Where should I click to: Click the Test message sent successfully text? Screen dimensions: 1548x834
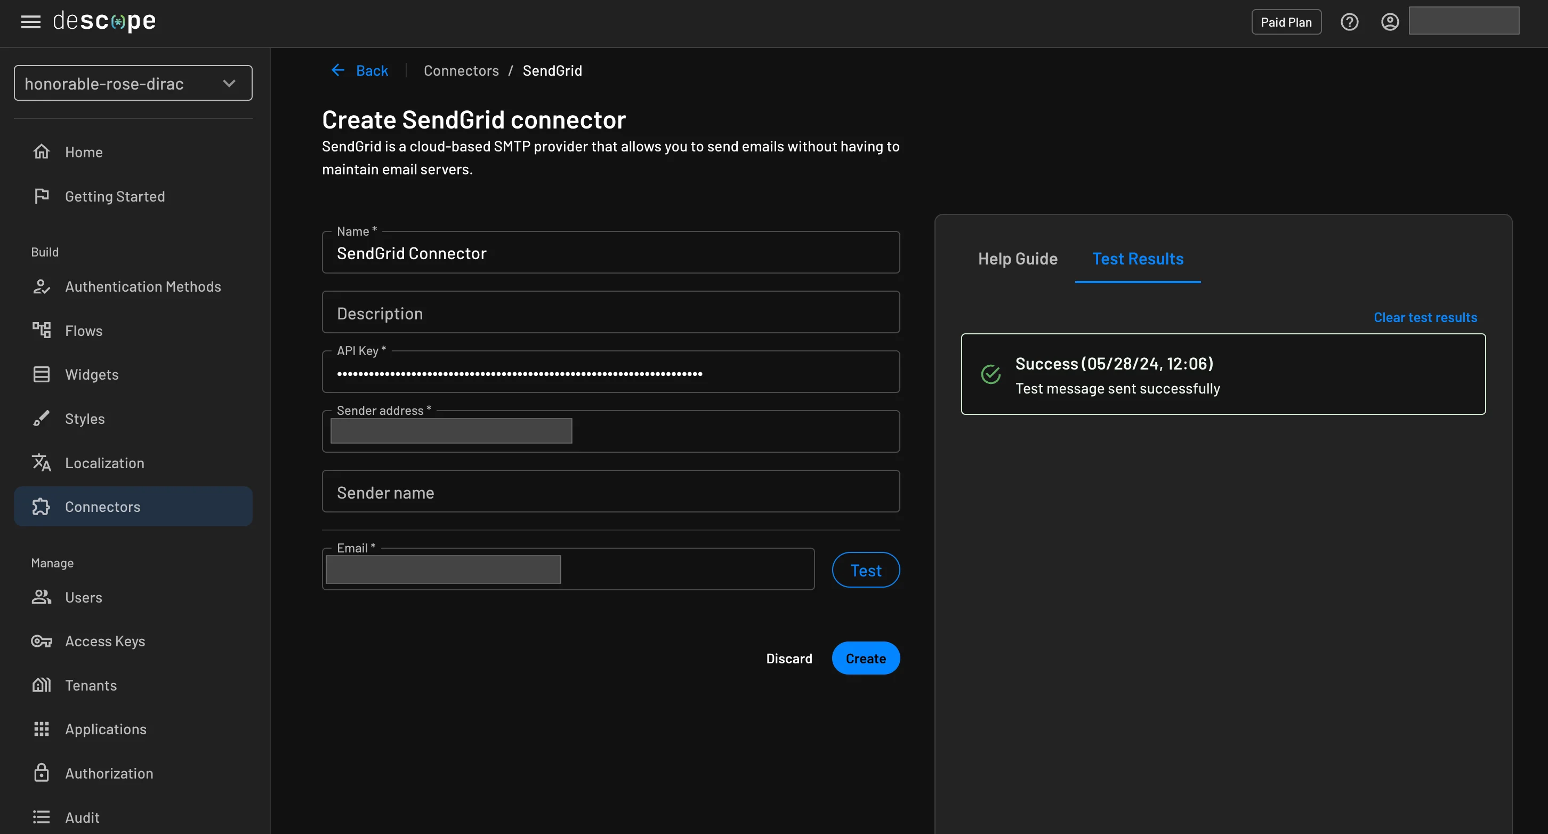coord(1117,388)
